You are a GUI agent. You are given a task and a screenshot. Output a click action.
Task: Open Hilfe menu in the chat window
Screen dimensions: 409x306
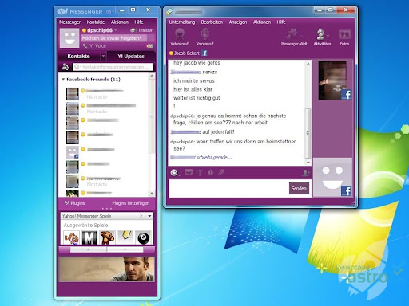(x=281, y=22)
